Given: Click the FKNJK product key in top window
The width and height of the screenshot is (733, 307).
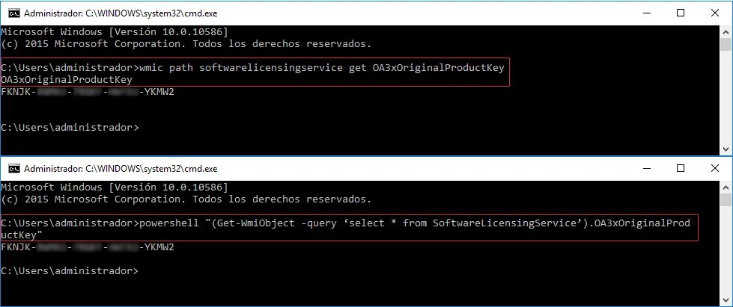Looking at the screenshot, I should [88, 92].
